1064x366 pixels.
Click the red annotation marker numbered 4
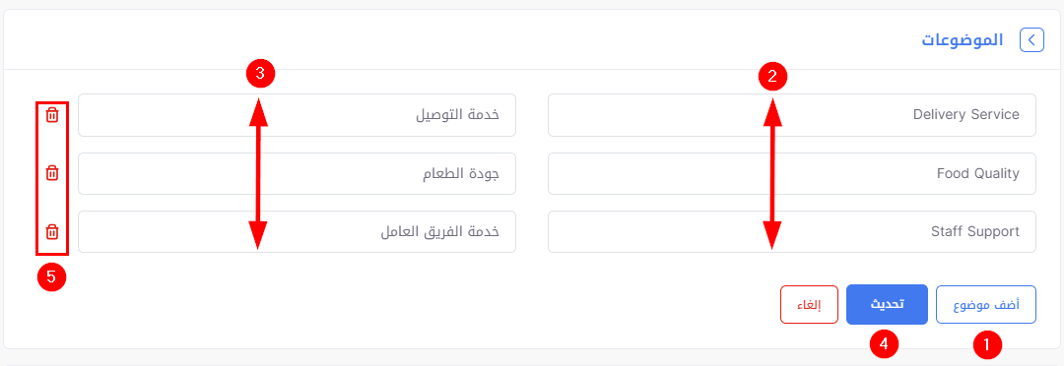pyautogui.click(x=884, y=344)
